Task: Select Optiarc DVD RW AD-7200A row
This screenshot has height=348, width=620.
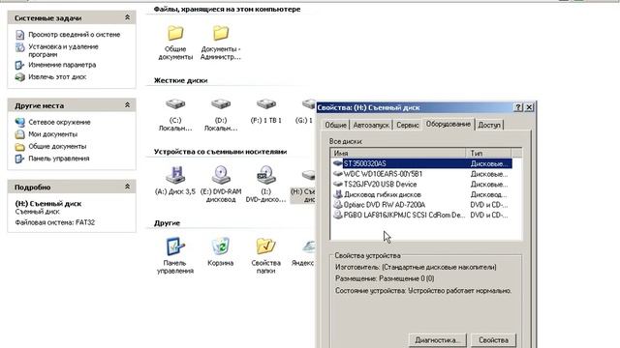Action: 422,205
